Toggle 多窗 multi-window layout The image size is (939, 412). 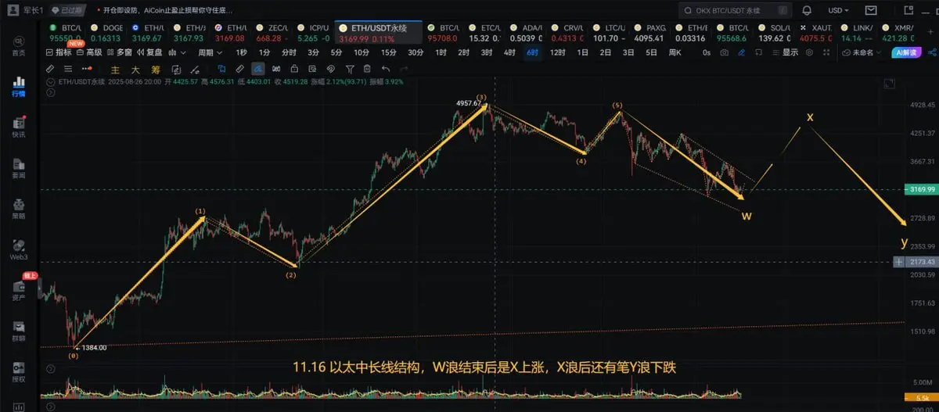tap(120, 52)
